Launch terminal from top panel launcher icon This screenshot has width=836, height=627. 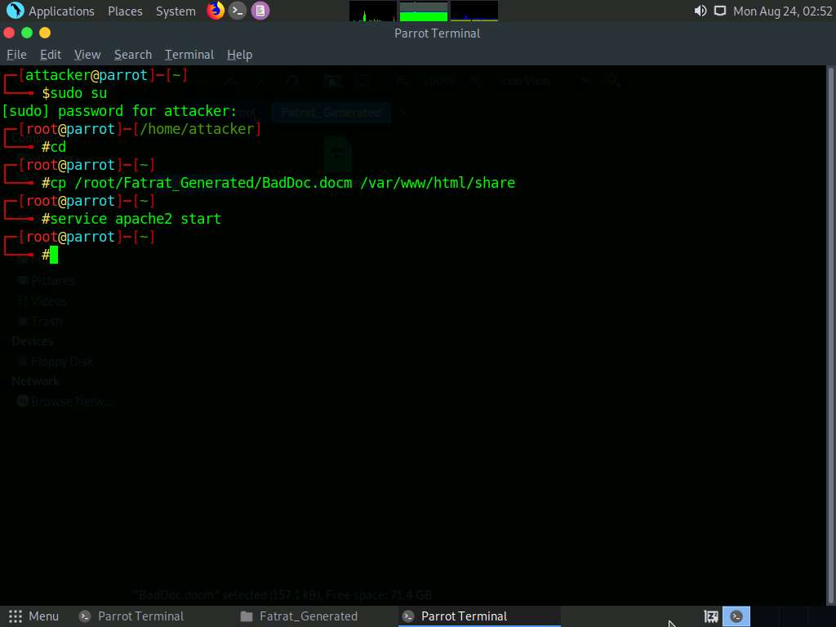pos(238,11)
